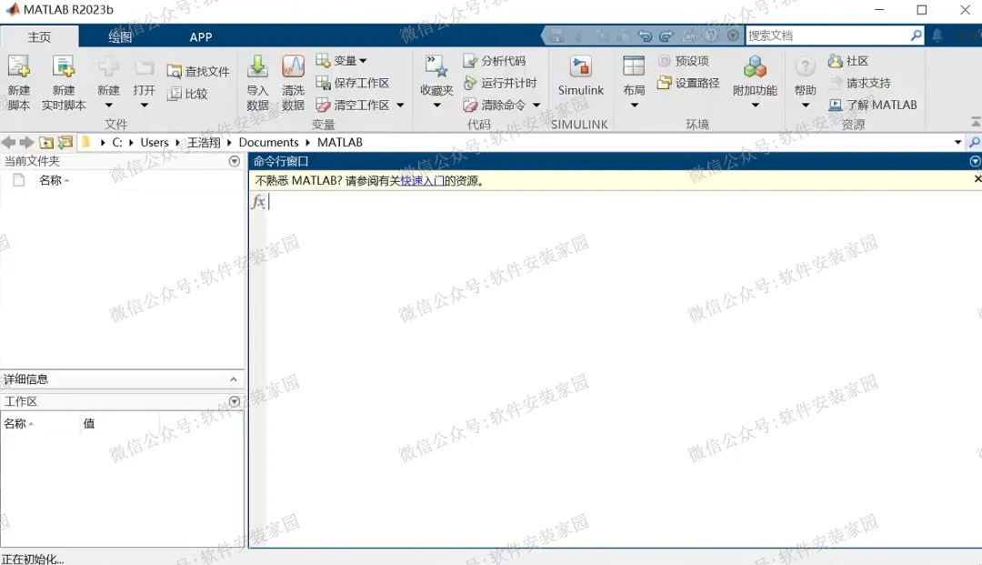Click the redo arrow in quick access toolbar
The height and width of the screenshot is (565, 982).
point(666,35)
